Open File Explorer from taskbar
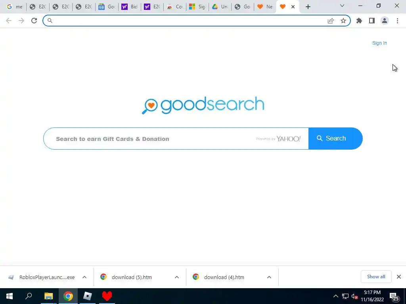The height and width of the screenshot is (304, 406). tap(48, 296)
